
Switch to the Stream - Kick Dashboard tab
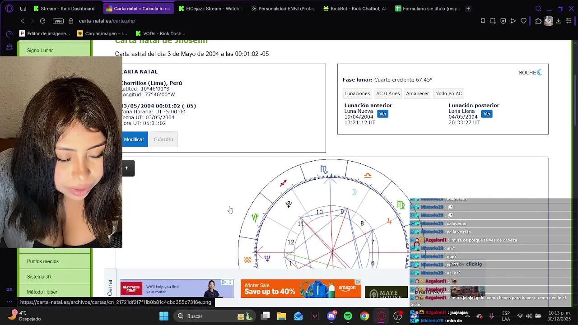coord(64,9)
